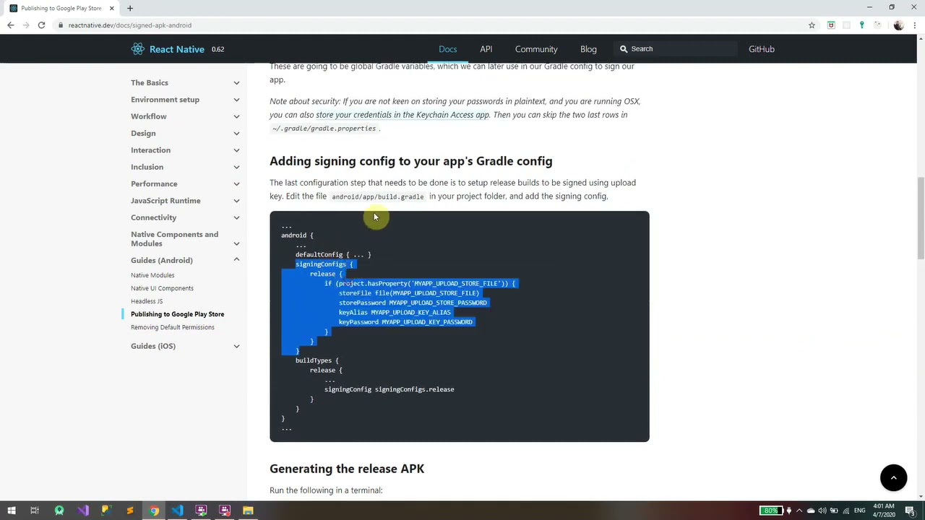The width and height of the screenshot is (925, 520).
Task: Click the Generating the release APK heading
Action: pyautogui.click(x=347, y=469)
